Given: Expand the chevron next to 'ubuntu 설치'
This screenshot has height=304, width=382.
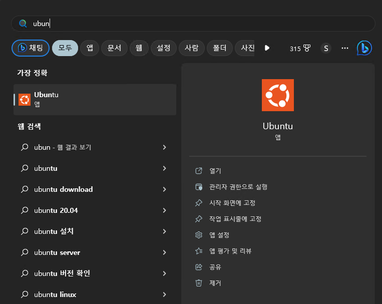Looking at the screenshot, I should pyautogui.click(x=164, y=231).
